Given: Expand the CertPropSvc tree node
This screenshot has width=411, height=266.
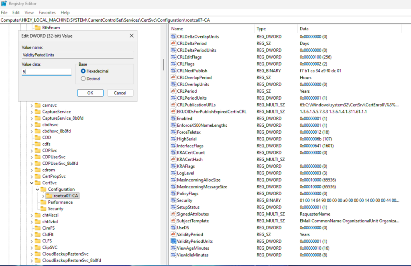Looking at the screenshot, I should (x=32, y=176).
